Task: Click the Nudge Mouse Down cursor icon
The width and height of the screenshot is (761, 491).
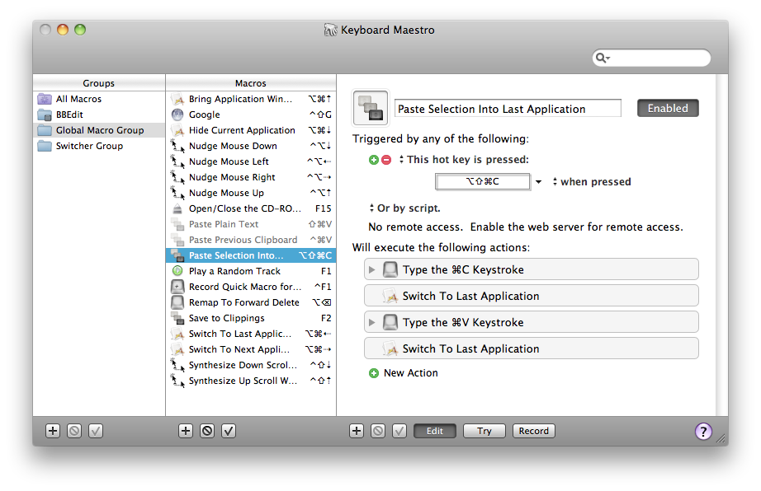Action: [177, 146]
